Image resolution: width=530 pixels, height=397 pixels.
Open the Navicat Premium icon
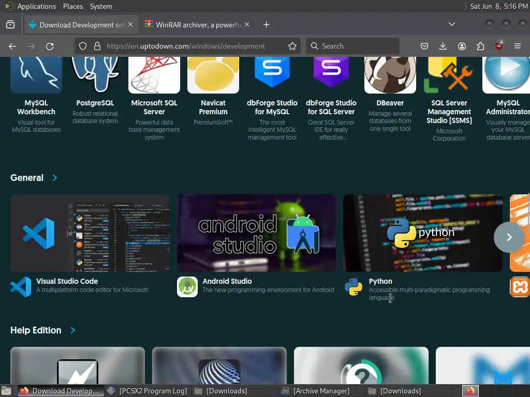point(213,75)
